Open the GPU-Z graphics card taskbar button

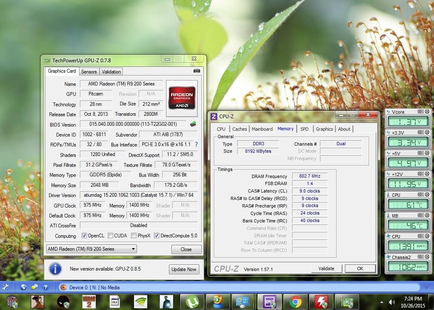[347, 302]
